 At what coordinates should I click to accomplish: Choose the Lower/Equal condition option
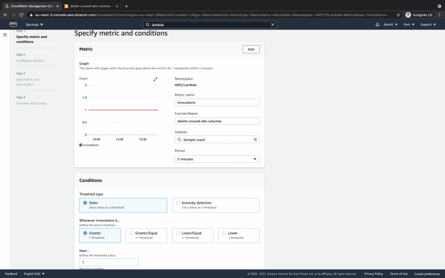(x=177, y=233)
